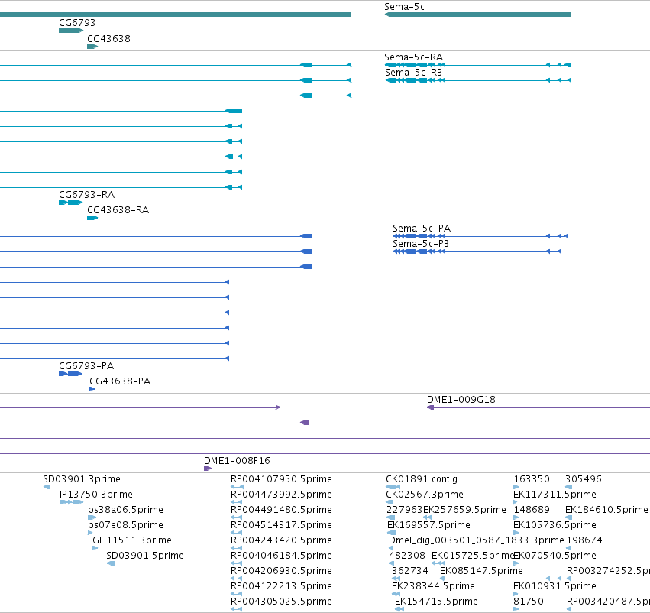Click the light-blue glyph under CK01891.contig
This screenshot has width=650, height=613.
[x=393, y=487]
